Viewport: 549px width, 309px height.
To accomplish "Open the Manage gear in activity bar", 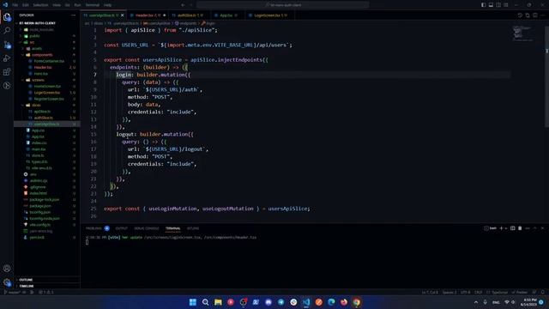I will 7,282.
